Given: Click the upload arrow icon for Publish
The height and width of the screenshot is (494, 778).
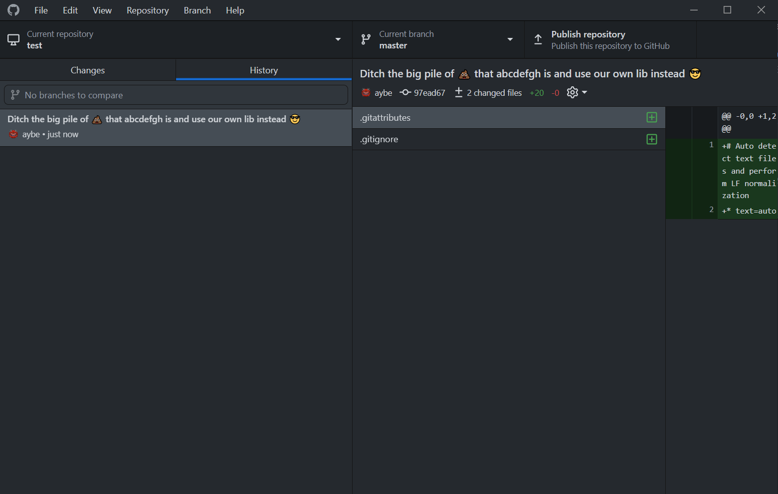Looking at the screenshot, I should pyautogui.click(x=538, y=39).
